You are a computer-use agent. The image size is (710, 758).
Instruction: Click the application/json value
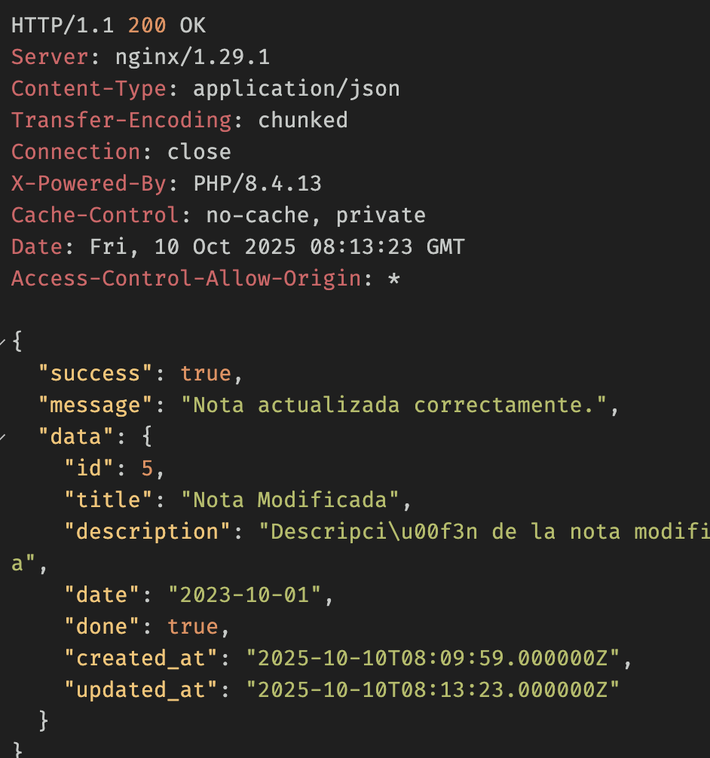296,89
